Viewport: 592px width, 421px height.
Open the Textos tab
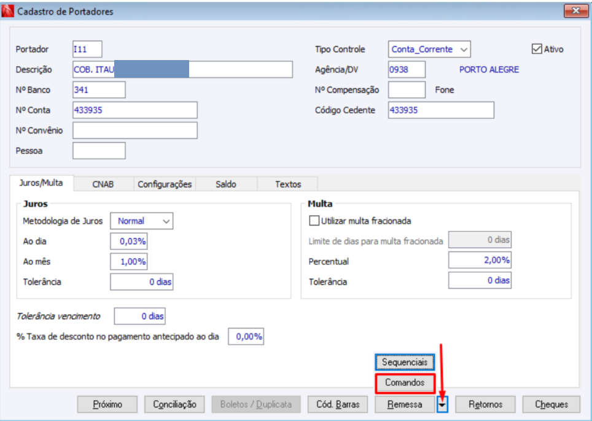287,184
